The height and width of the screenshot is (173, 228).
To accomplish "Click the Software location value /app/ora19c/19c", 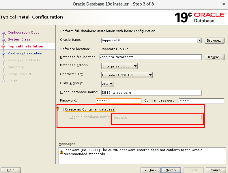I will (115, 49).
